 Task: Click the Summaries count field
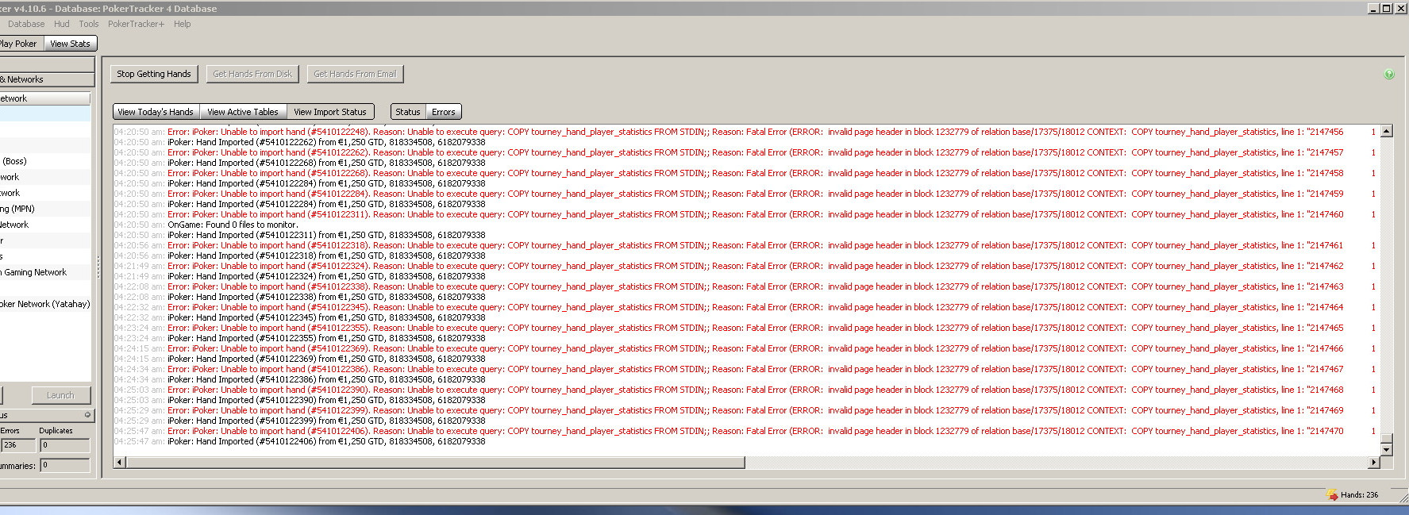(65, 465)
